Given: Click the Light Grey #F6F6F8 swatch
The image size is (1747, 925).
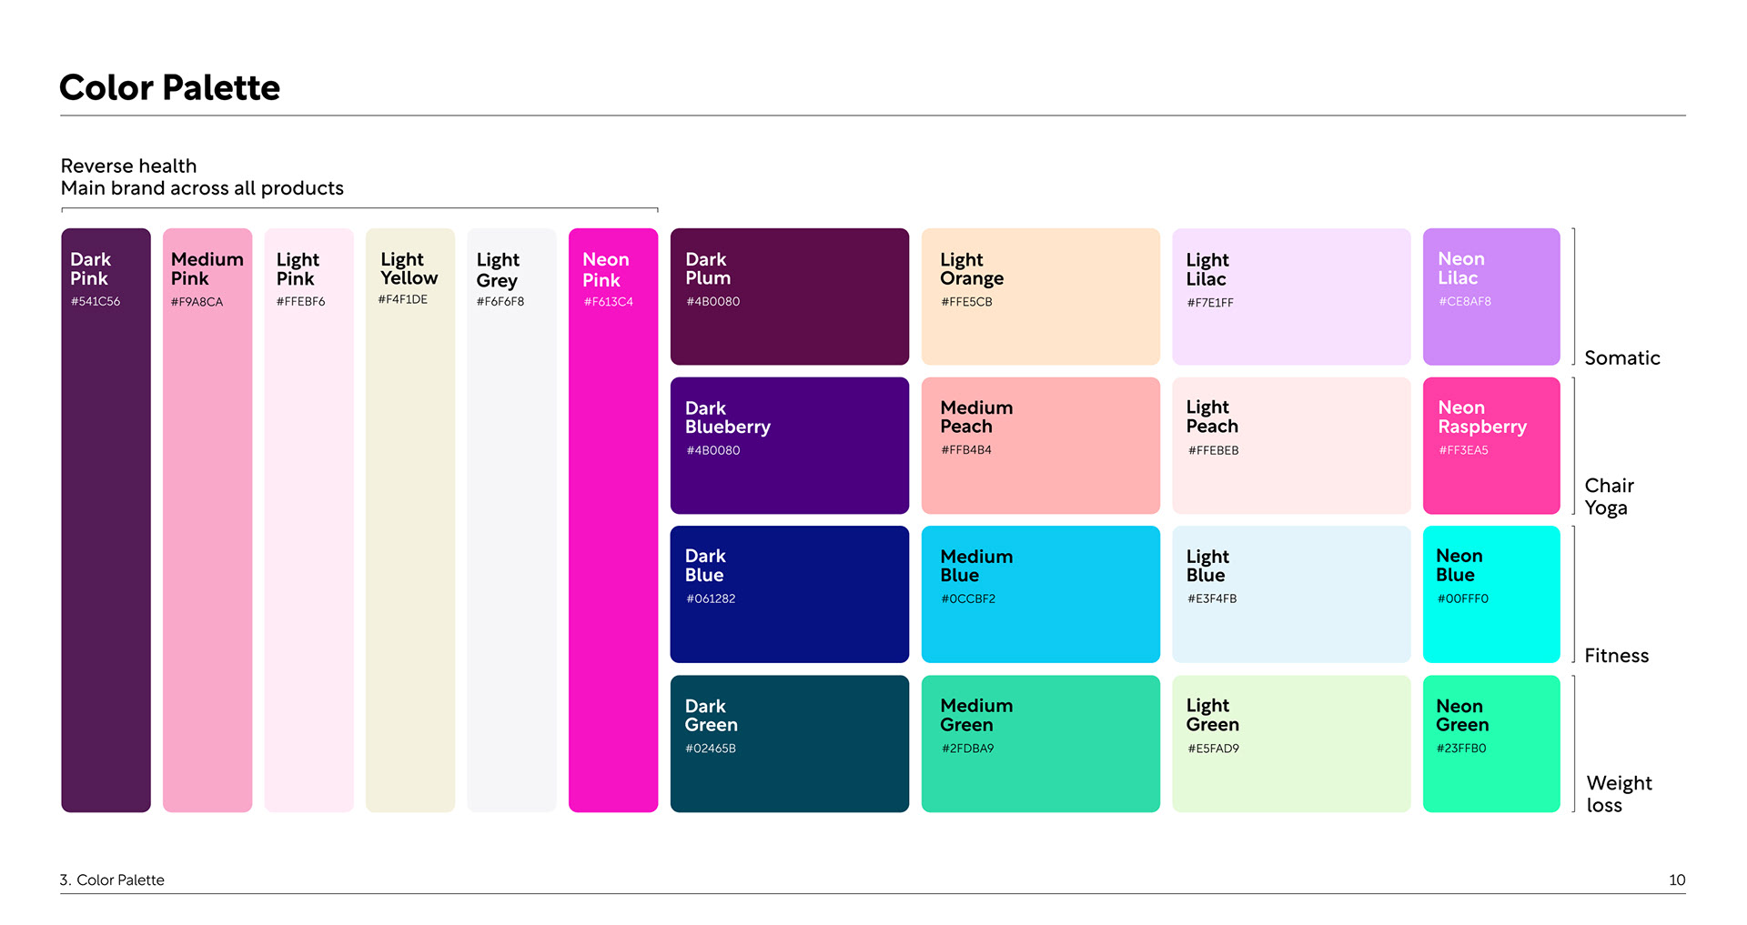Looking at the screenshot, I should click(511, 520).
